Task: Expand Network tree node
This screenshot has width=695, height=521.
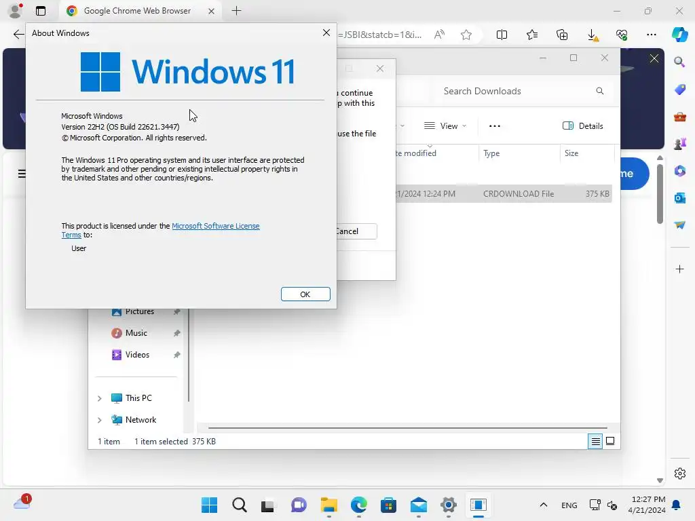Action: [100, 420]
